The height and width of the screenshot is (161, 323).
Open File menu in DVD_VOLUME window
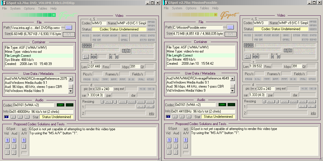tap(4, 8)
